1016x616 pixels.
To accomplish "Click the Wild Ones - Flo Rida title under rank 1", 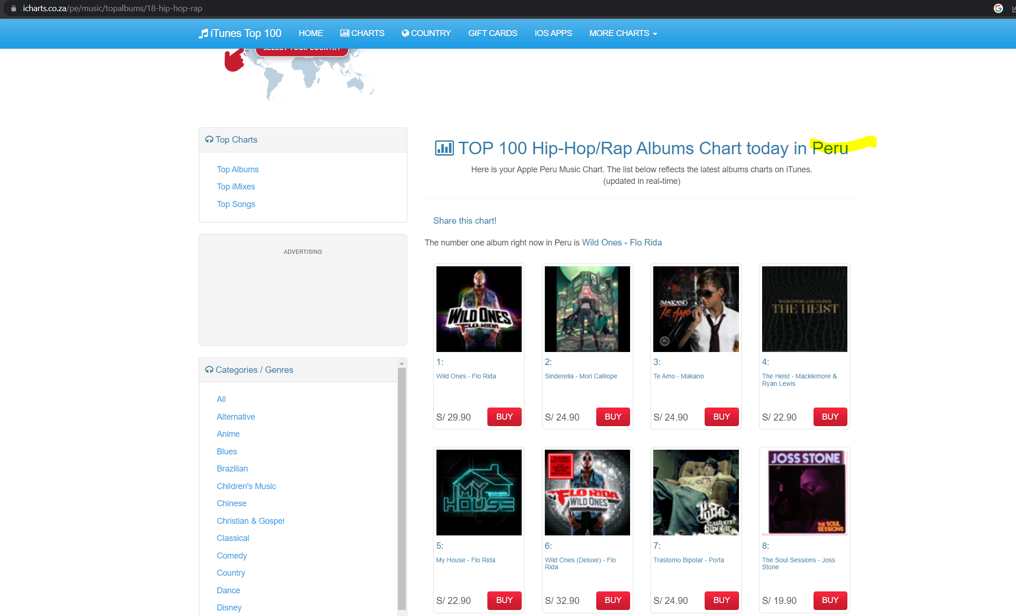I will pyautogui.click(x=466, y=377).
